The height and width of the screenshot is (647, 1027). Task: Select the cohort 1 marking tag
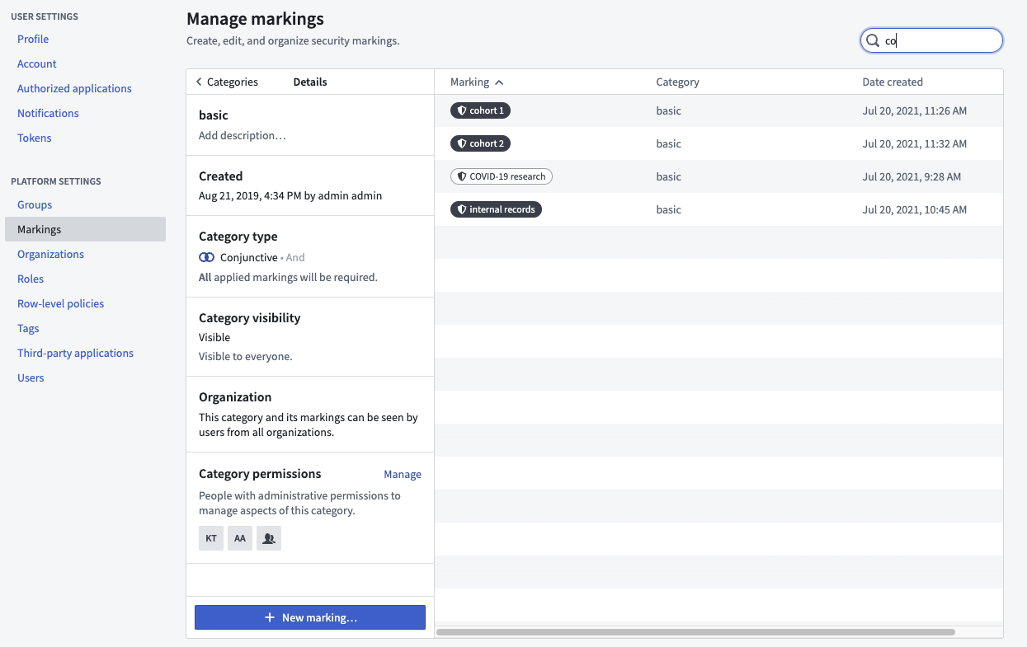[480, 110]
